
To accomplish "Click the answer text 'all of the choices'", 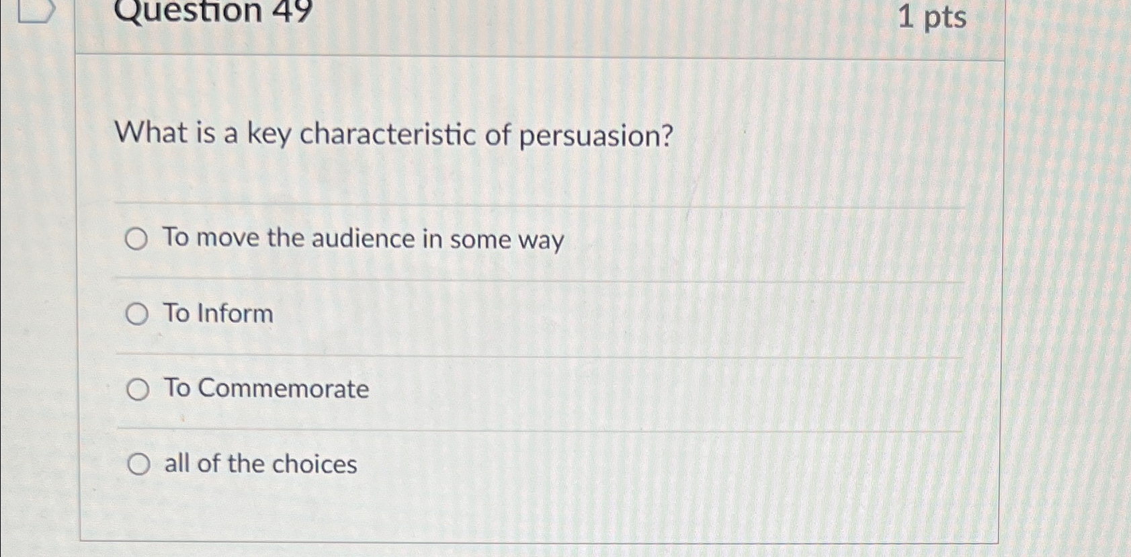I will [261, 464].
